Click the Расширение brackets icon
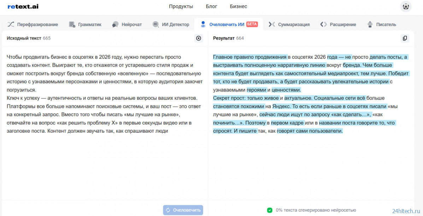 click(323, 24)
